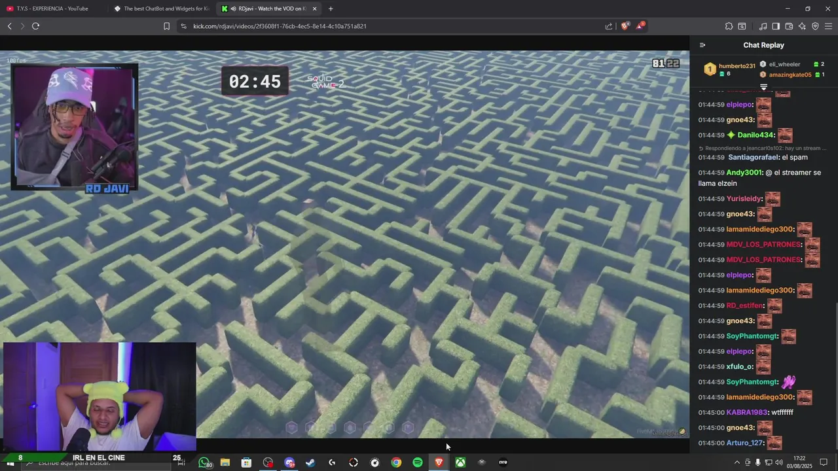Reload the Kick page

pyautogui.click(x=35, y=26)
